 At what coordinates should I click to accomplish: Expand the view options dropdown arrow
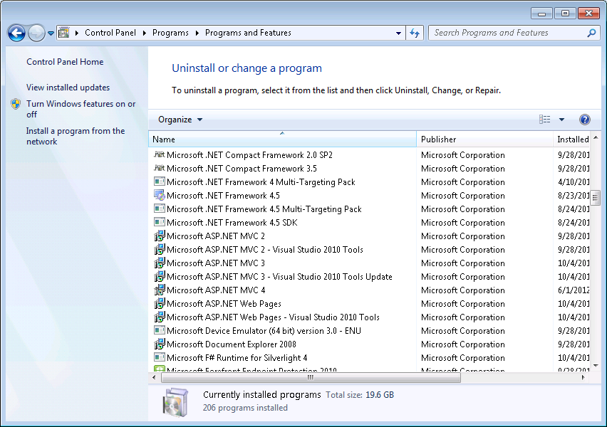coord(561,120)
